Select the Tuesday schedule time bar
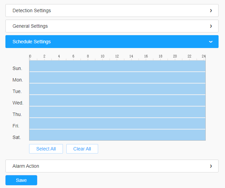This screenshot has height=188, width=225. [x=117, y=89]
